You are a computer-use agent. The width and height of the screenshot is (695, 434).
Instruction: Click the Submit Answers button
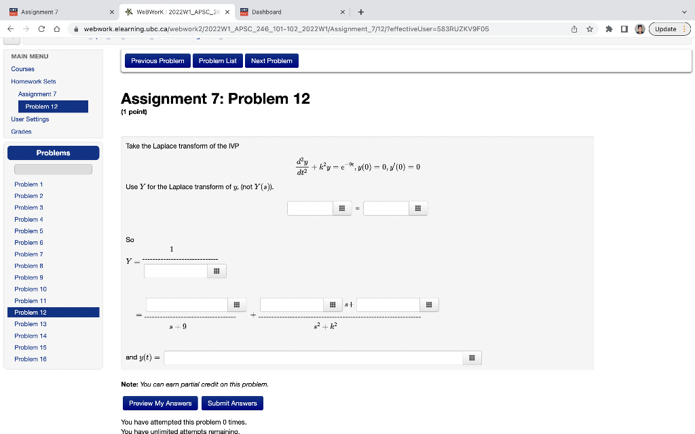point(232,403)
